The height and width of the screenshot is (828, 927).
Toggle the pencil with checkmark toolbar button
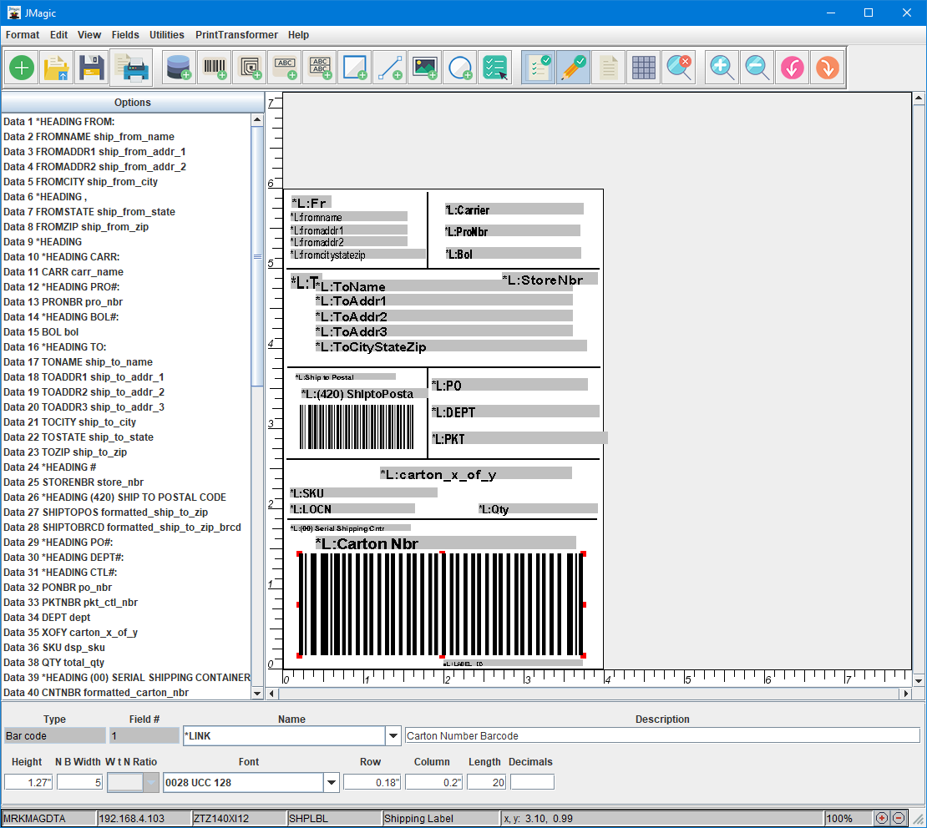point(573,68)
